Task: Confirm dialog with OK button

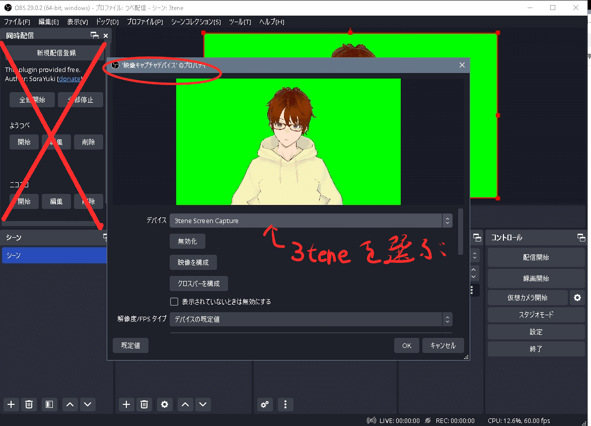Action: pos(407,345)
